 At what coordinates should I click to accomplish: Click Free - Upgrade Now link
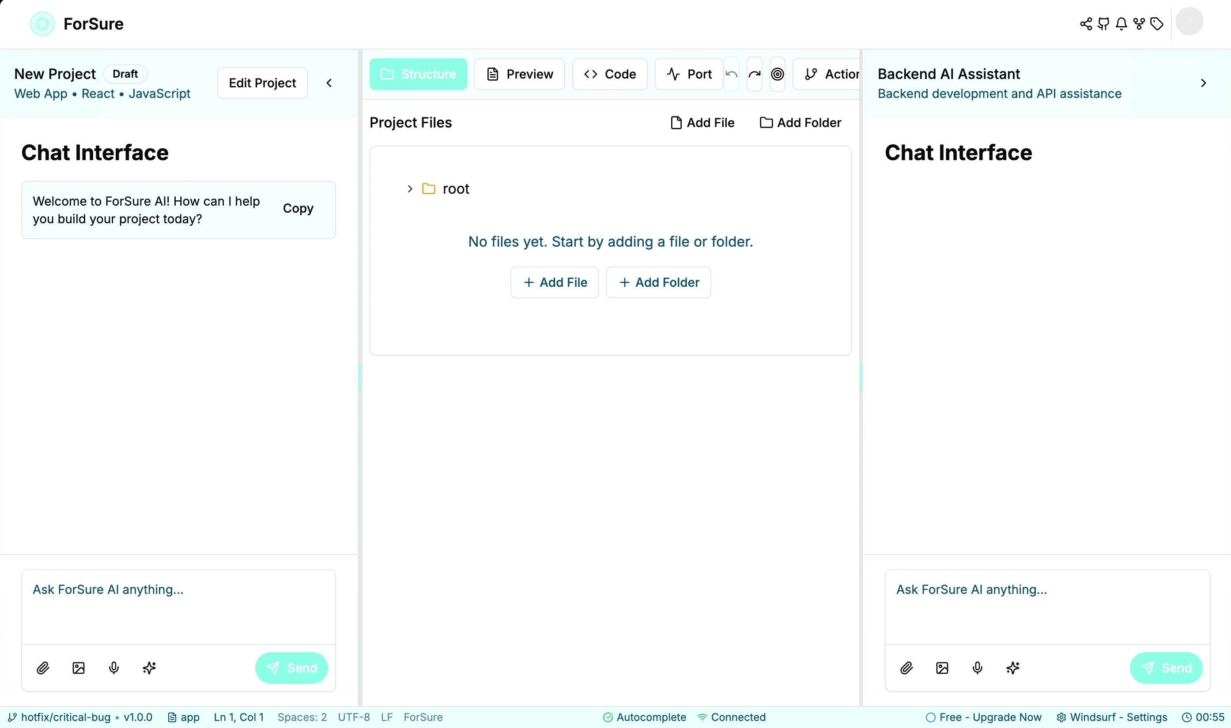pyautogui.click(x=984, y=717)
